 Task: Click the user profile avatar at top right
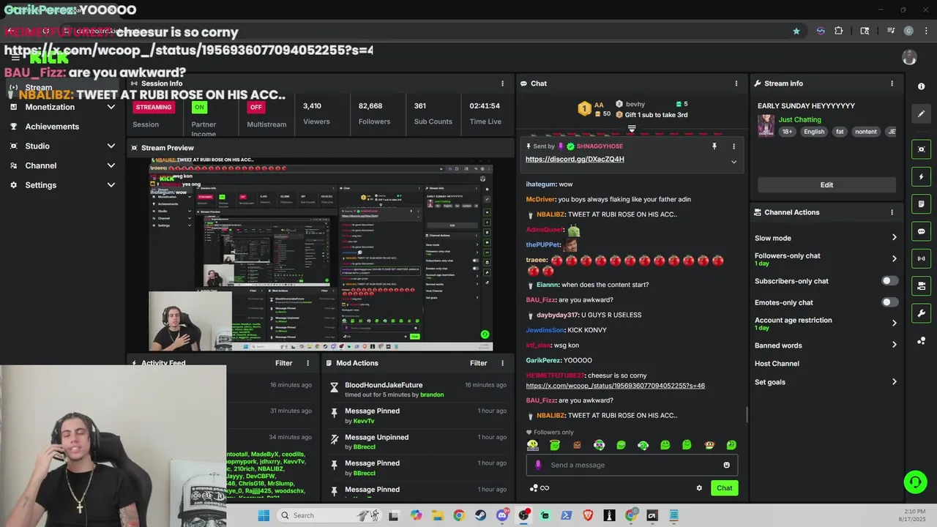click(x=909, y=58)
